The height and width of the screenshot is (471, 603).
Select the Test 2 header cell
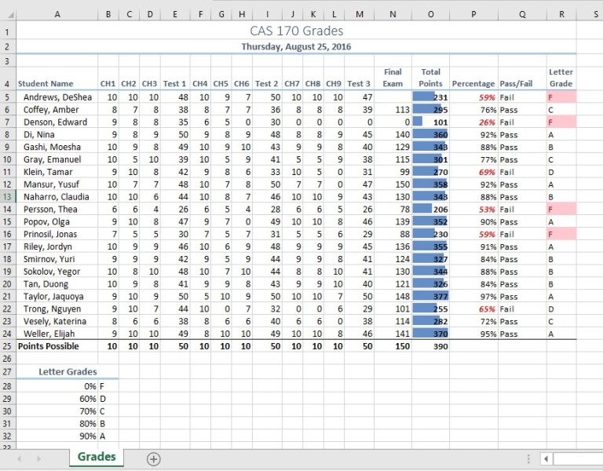click(x=267, y=78)
